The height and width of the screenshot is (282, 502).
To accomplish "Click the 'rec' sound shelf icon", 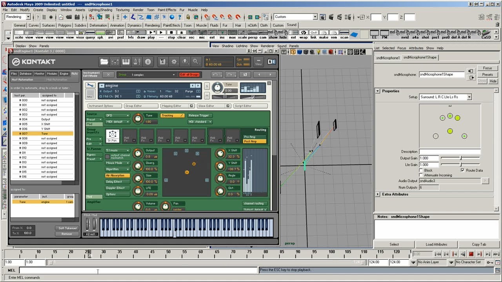I will (191, 35).
